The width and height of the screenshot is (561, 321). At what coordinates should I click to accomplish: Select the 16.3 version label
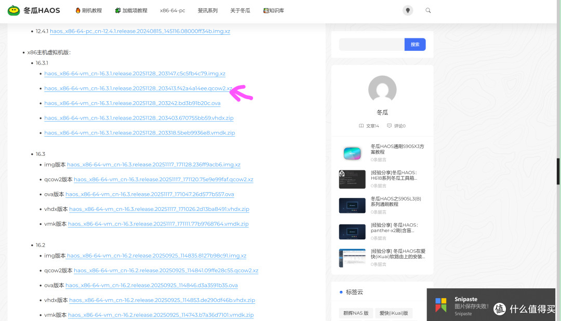coord(41,154)
